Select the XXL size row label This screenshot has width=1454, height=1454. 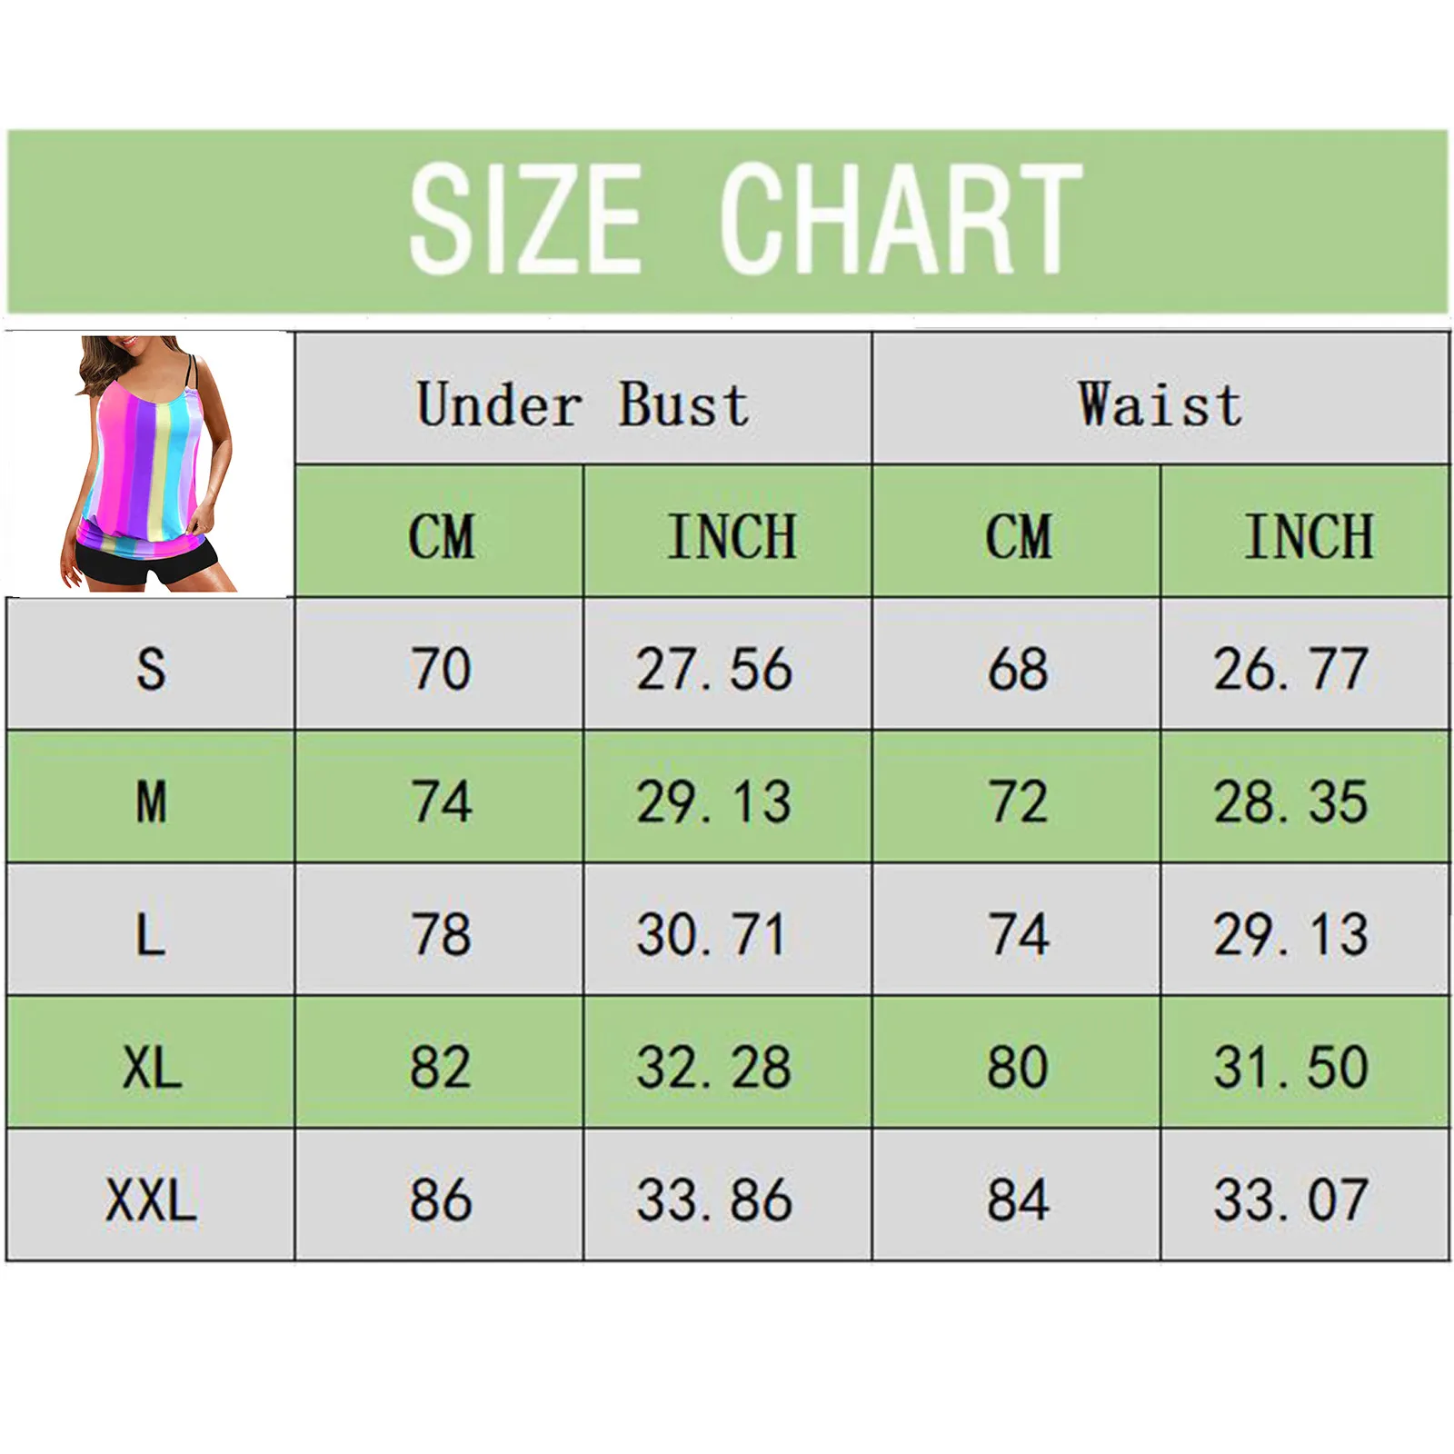[151, 1200]
